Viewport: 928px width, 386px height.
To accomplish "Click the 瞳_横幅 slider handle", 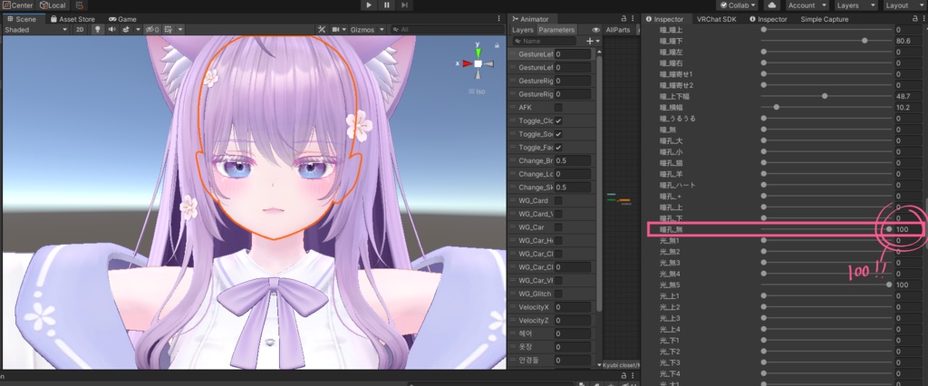I will [x=777, y=107].
